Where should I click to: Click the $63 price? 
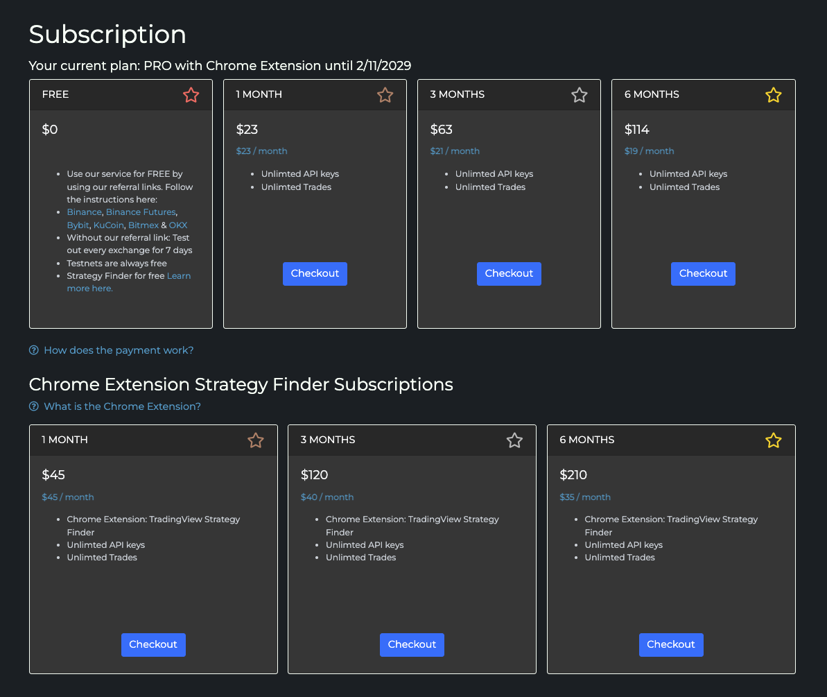(x=442, y=129)
